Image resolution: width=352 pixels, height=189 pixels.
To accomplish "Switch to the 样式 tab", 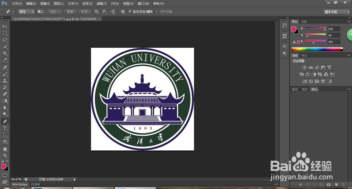I will pos(304,56).
